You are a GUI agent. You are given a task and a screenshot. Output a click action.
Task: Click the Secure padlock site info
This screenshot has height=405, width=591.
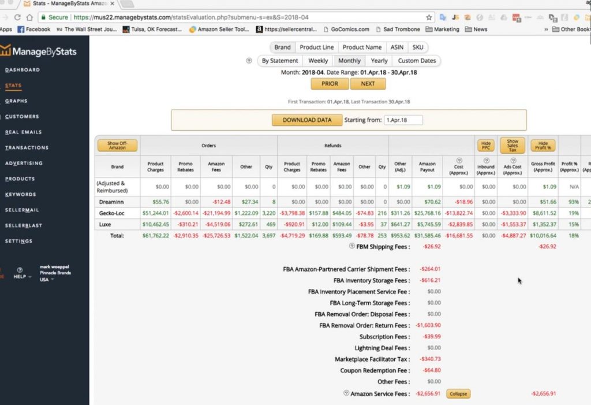pyautogui.click(x=55, y=17)
